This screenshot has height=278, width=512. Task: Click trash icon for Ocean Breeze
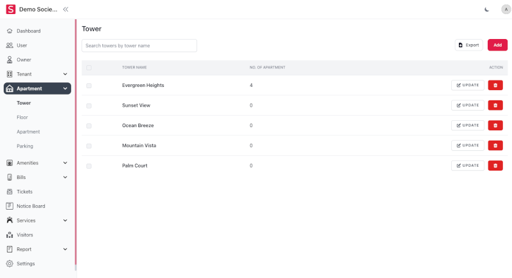(x=495, y=125)
